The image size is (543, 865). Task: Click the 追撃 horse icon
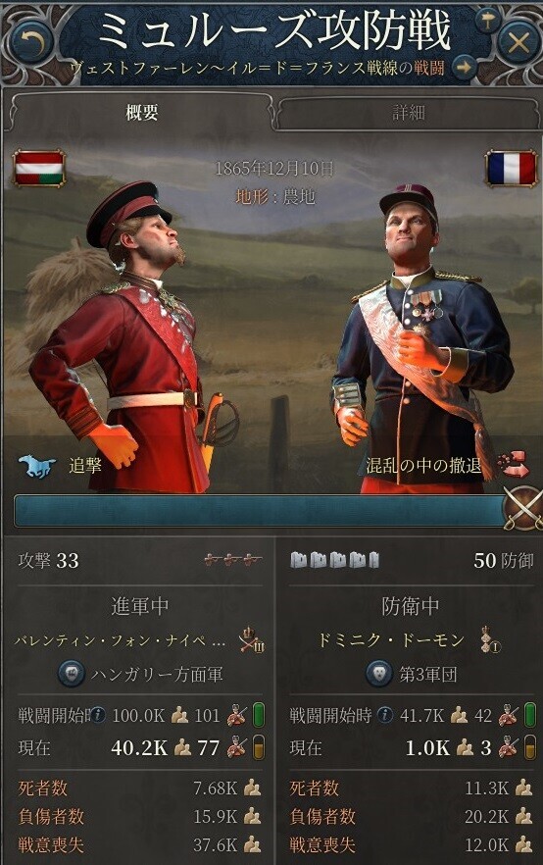point(37,466)
